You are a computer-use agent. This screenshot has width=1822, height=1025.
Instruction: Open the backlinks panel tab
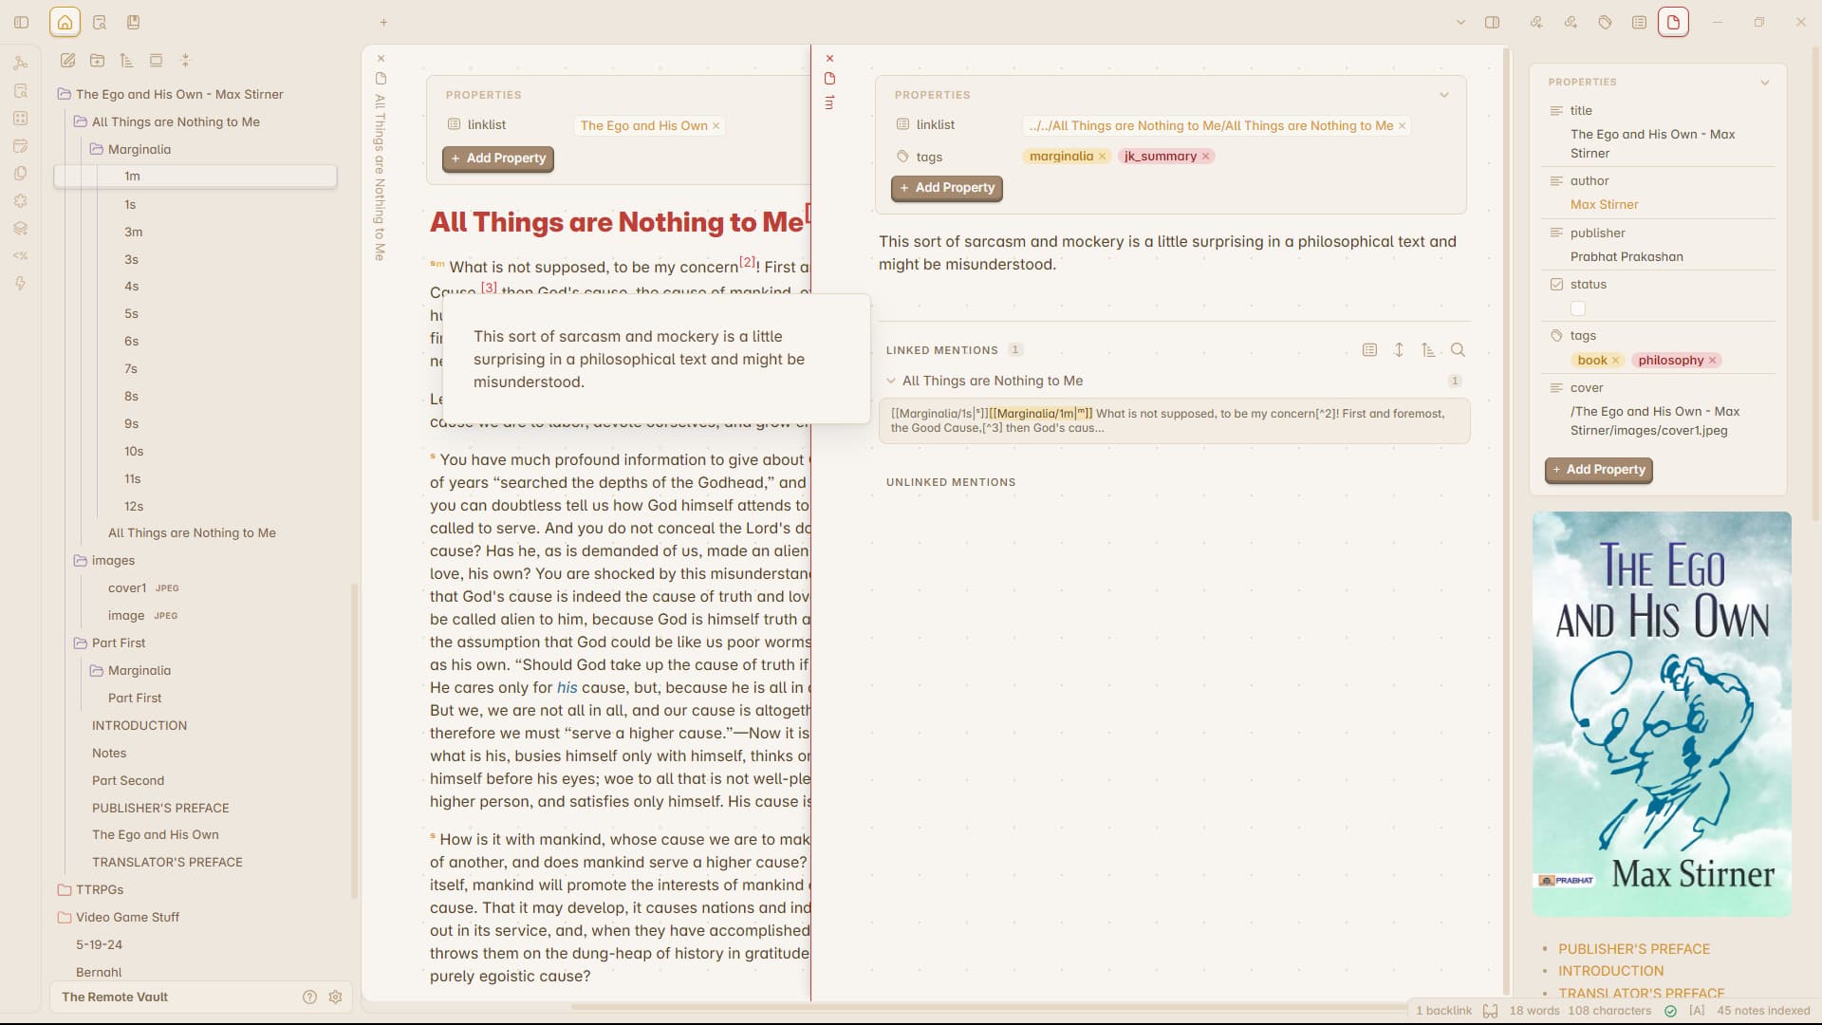[x=1536, y=22]
